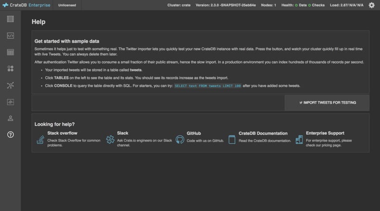This screenshot has height=211, width=380.
Task: Click the GitHub octocat icon
Action: point(180,140)
